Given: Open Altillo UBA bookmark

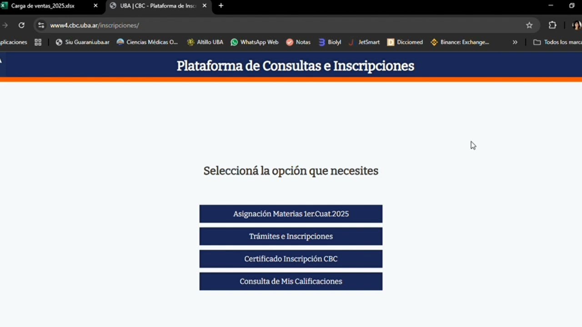Looking at the screenshot, I should coord(205,42).
